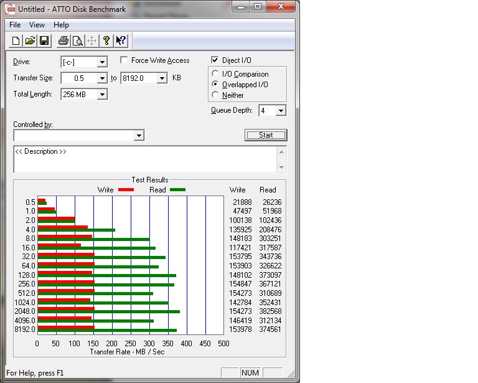Click the ATTO application icon in title bar
Image resolution: width=478 pixels, height=383 pixels.
pyautogui.click(x=11, y=9)
